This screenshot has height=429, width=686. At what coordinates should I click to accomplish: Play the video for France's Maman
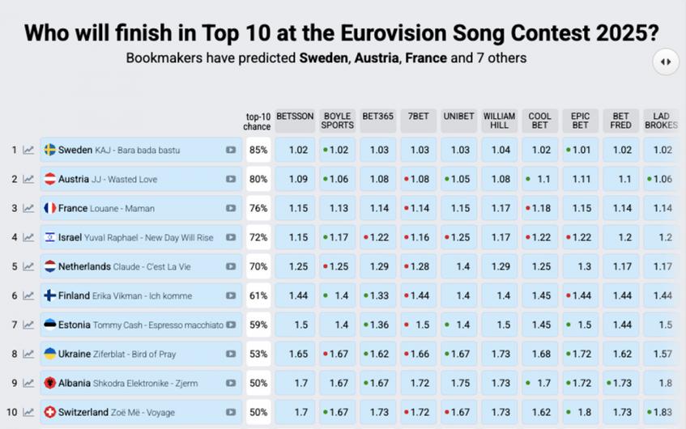coord(231,208)
